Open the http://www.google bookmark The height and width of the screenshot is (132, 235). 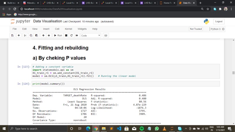26,14
